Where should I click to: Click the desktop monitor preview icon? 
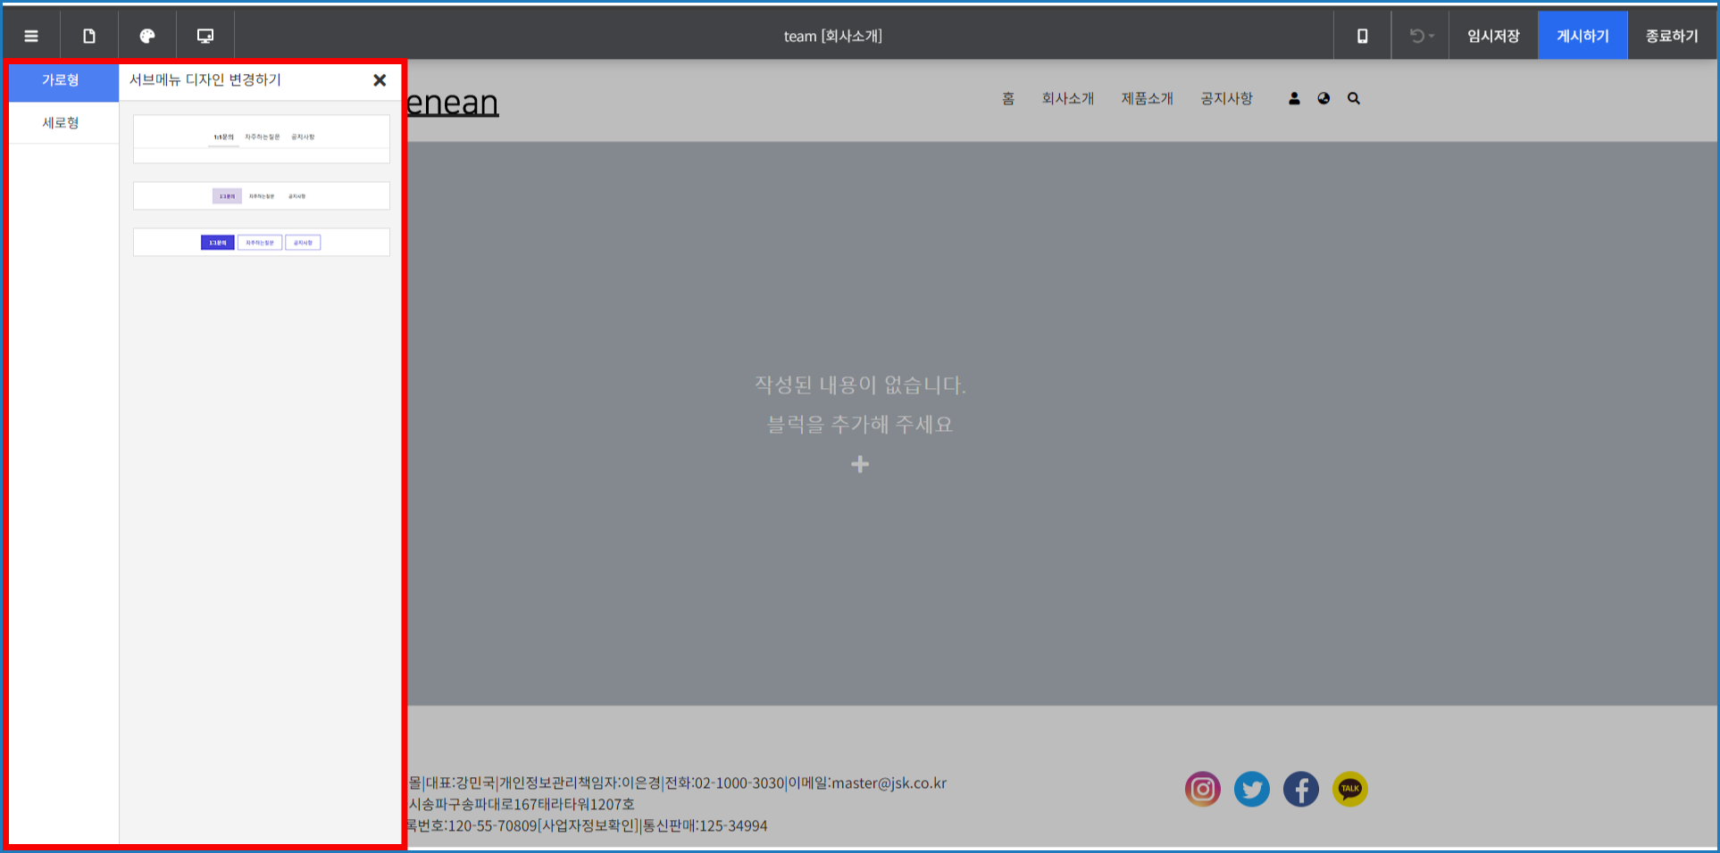click(205, 36)
